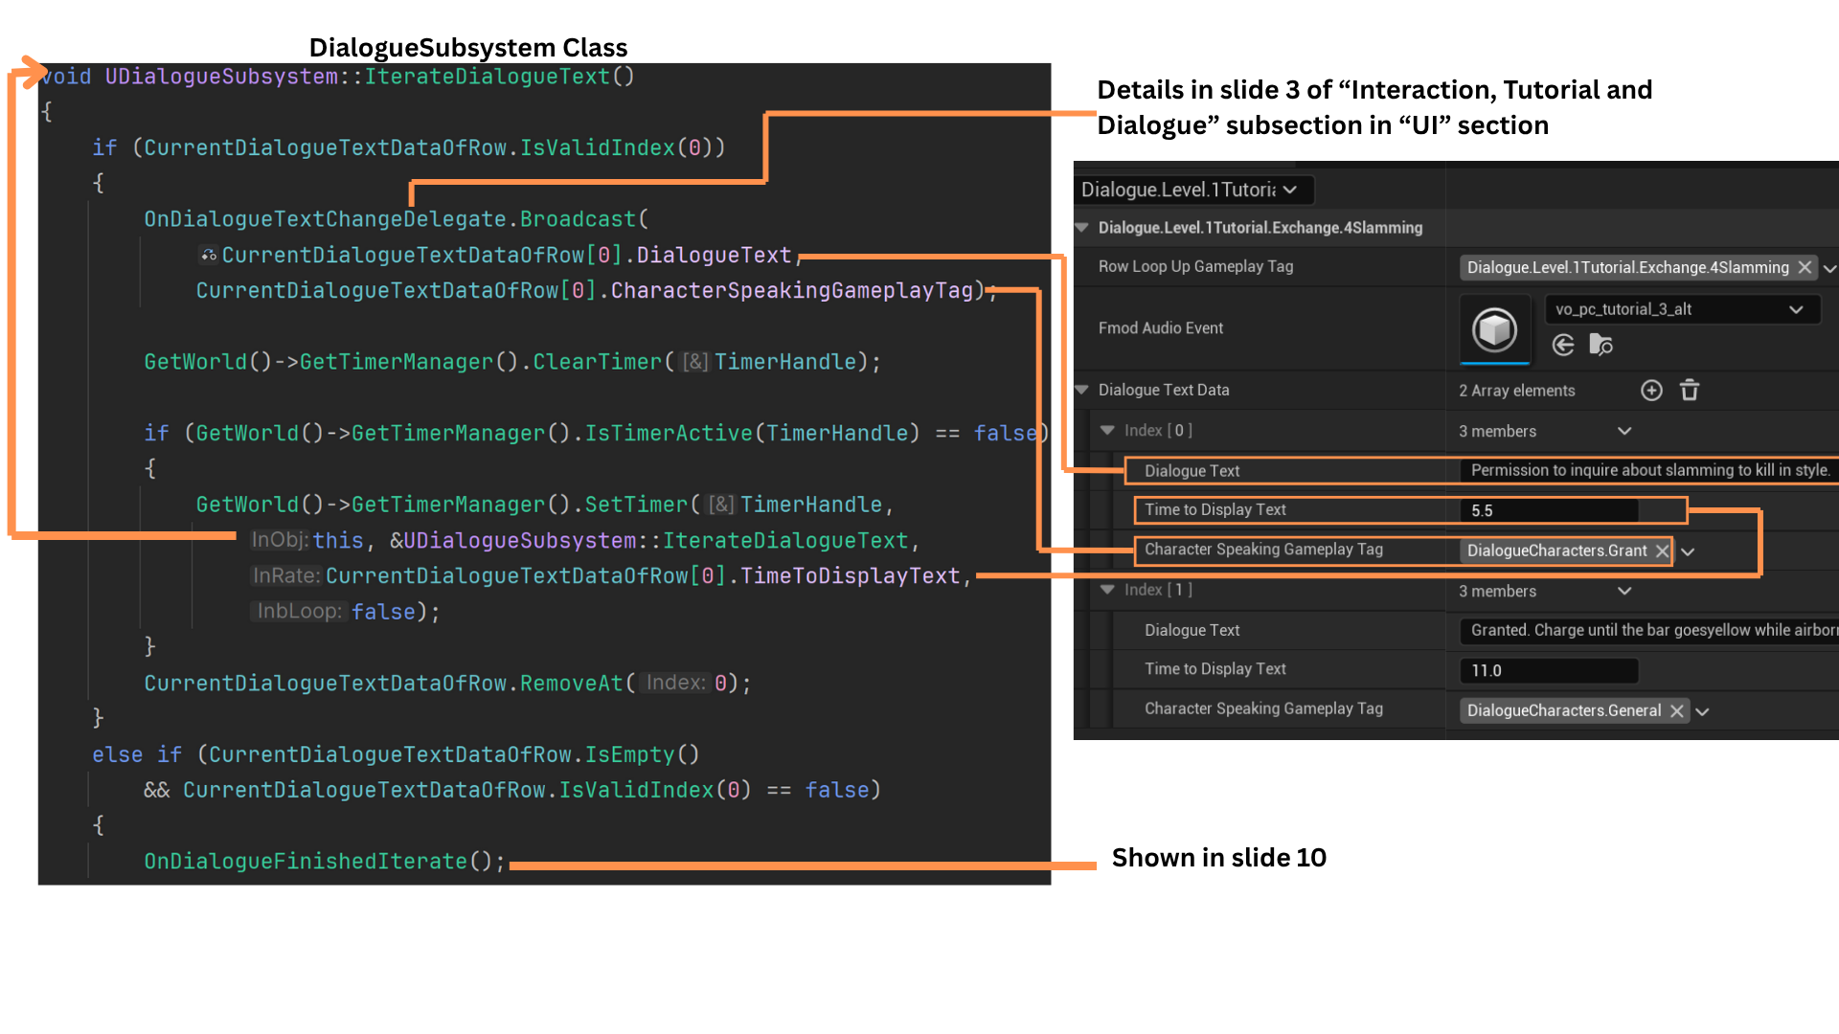Open Index [0] members dropdown chevron
Screen dimensions: 1839x1034
[1624, 431]
